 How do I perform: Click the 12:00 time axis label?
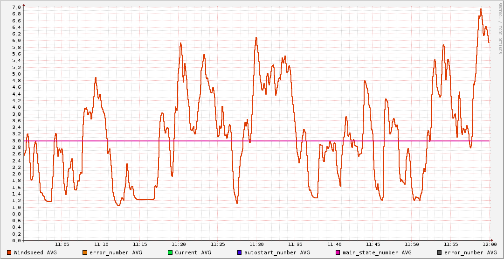click(x=489, y=245)
